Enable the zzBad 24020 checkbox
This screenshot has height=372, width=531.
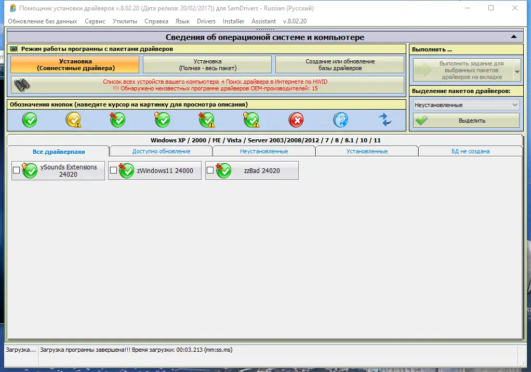click(210, 170)
